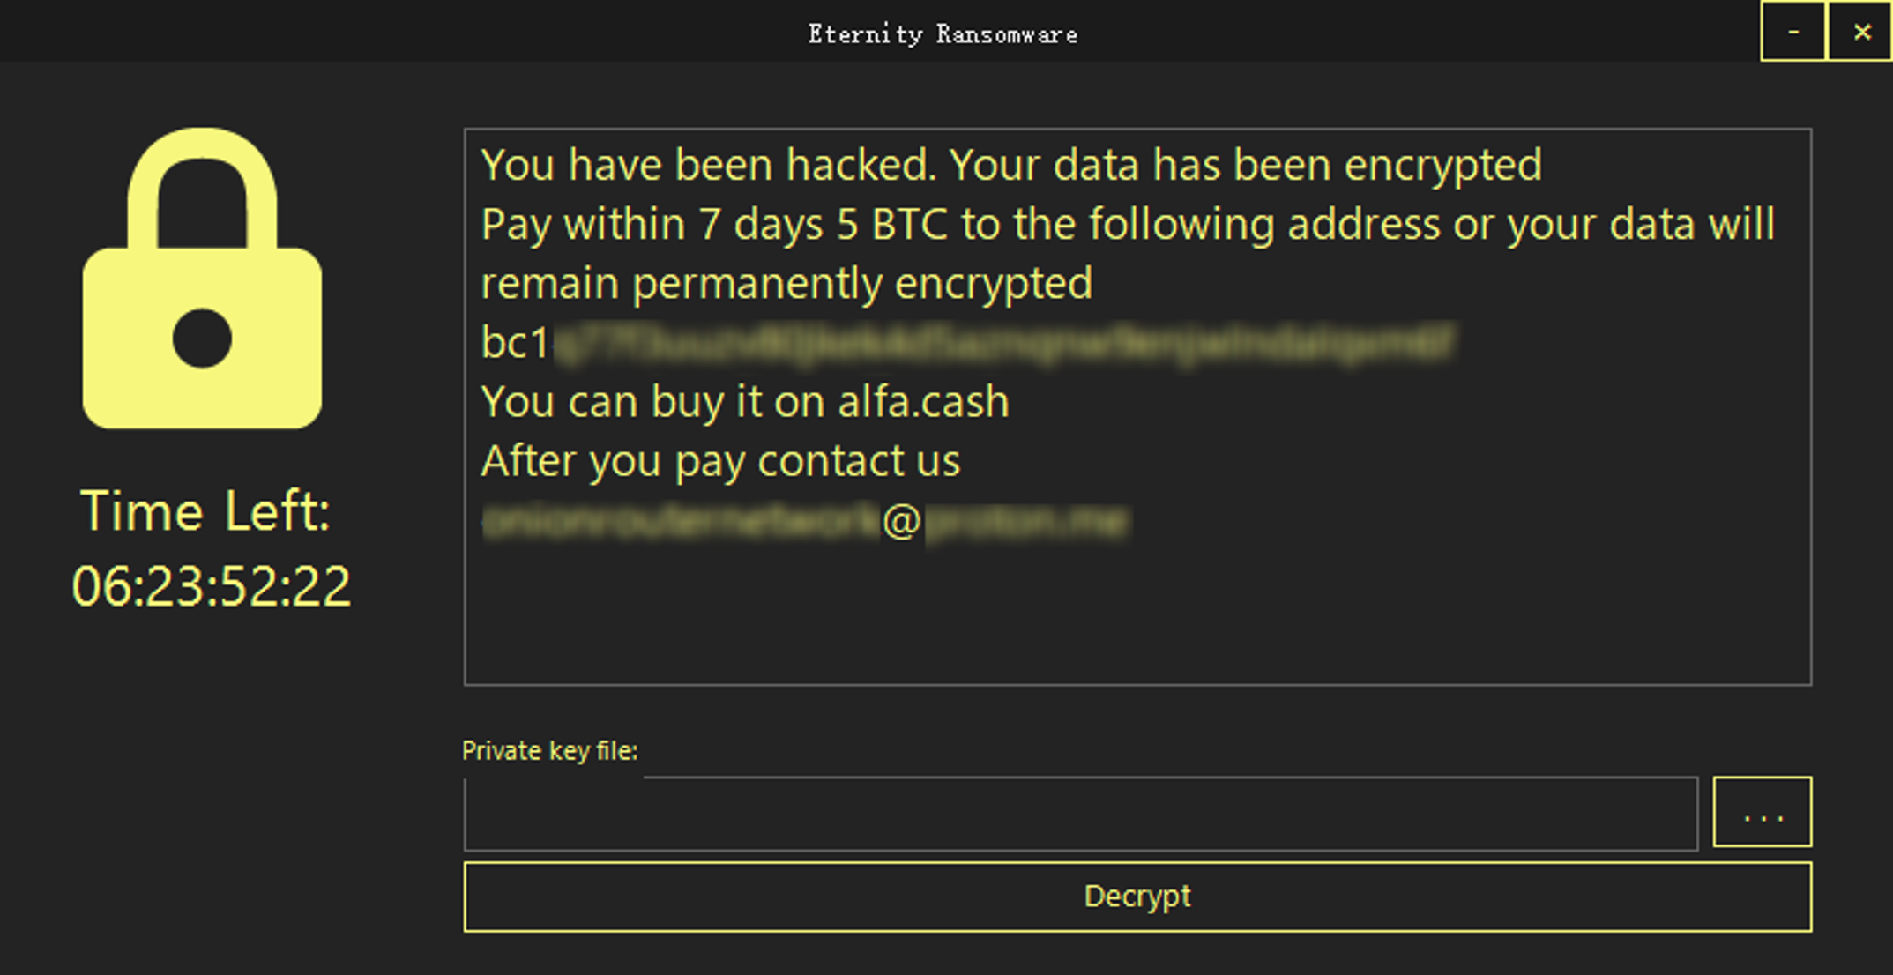Click the shackle of the padlock icon
This screenshot has height=975, width=1893.
[202, 188]
